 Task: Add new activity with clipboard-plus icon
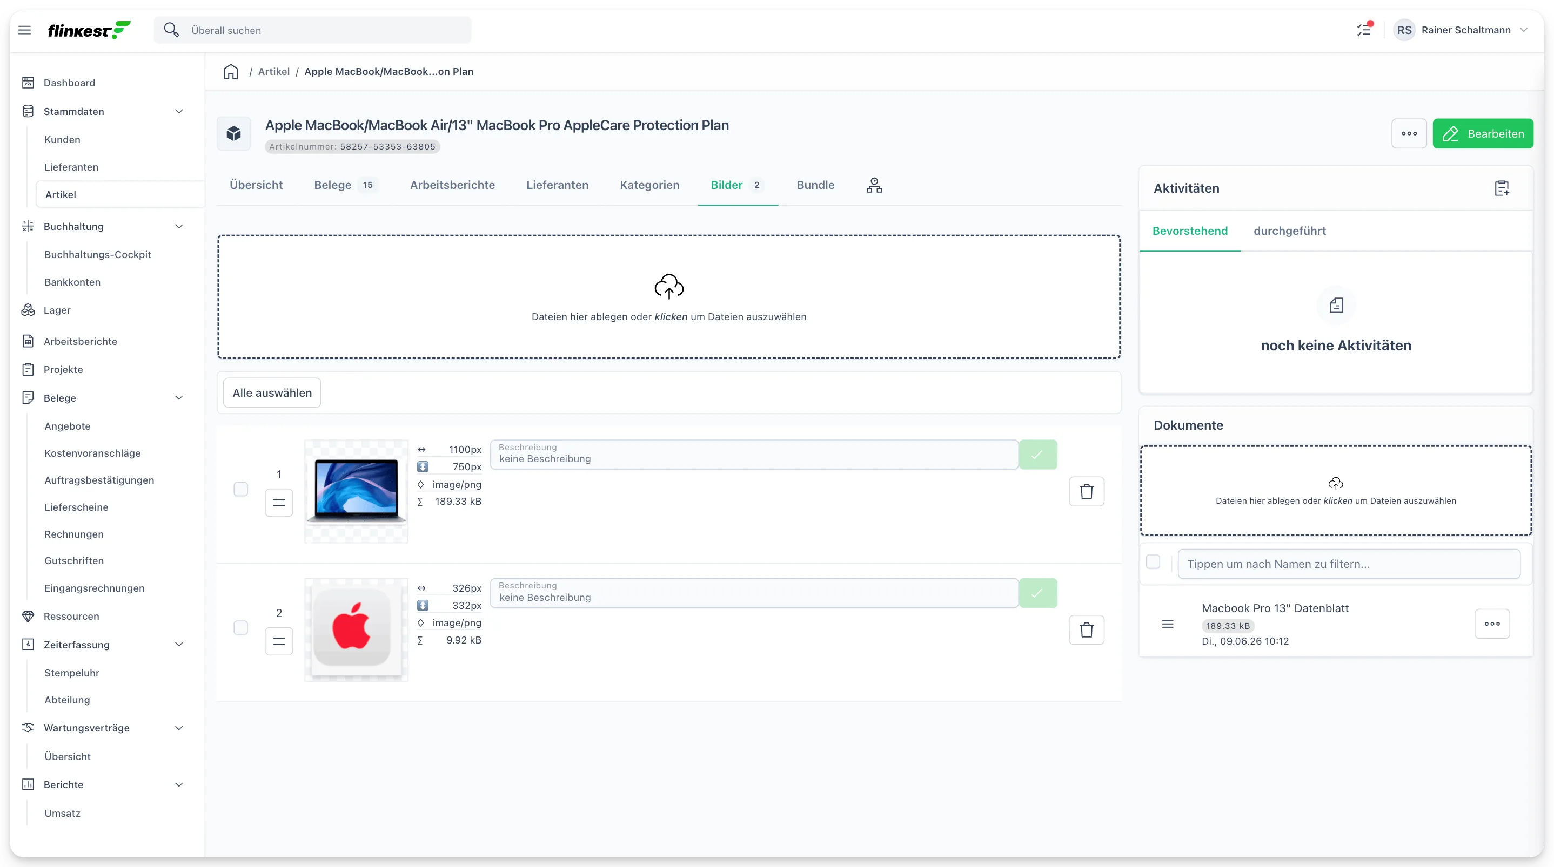(1502, 188)
